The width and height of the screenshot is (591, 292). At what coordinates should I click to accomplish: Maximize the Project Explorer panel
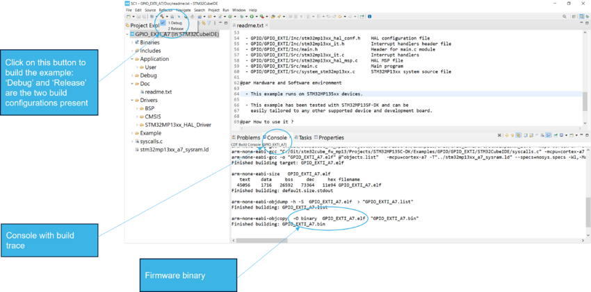(226, 23)
